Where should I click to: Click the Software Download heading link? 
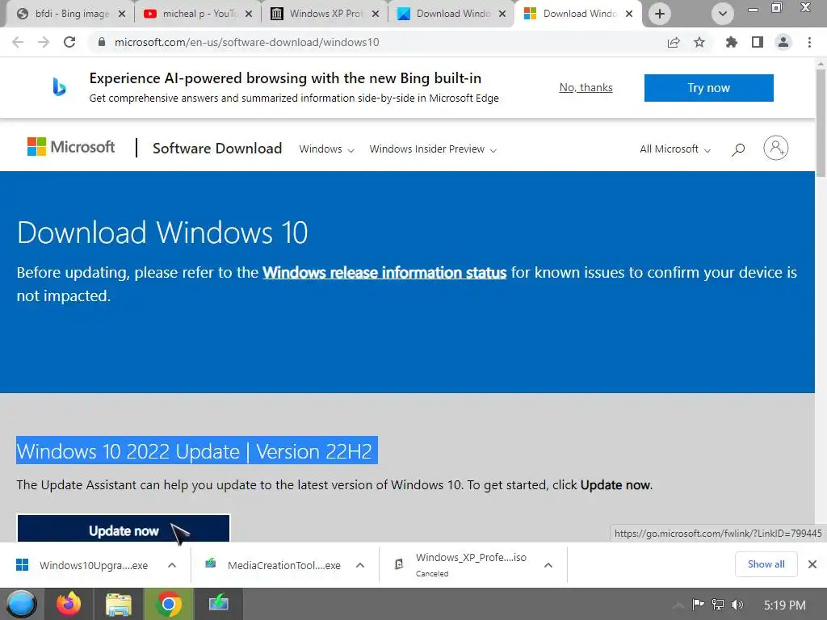pos(216,149)
